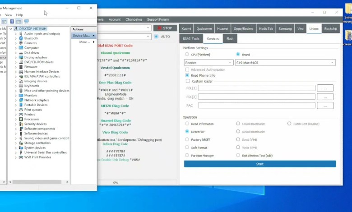Select the Firmware category icon
The width and height of the screenshot is (352, 212).
pyautogui.click(x=21, y=67)
